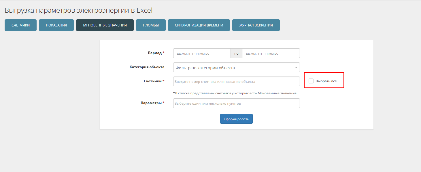Open the Параметры multi-select field
Screen dimensions: 421x172
point(236,104)
